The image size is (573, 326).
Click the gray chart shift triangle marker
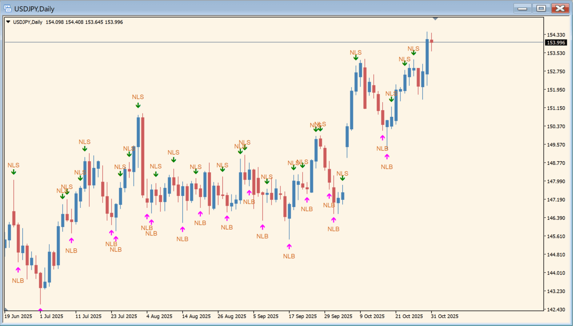pos(435,19)
